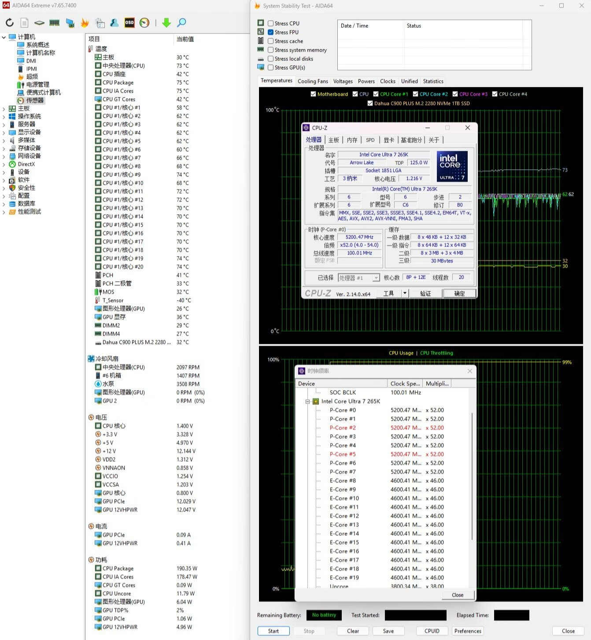Click Save button in stability test
The height and width of the screenshot is (640, 591).
coord(388,631)
